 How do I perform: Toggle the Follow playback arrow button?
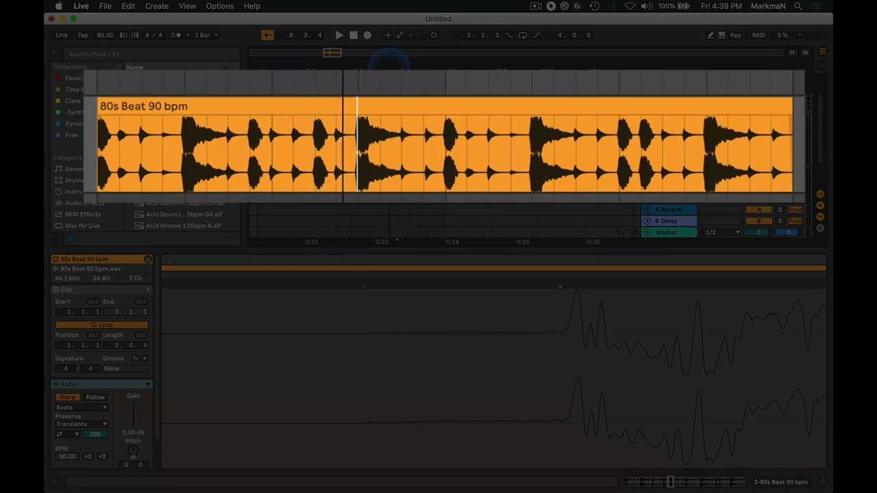pos(268,35)
